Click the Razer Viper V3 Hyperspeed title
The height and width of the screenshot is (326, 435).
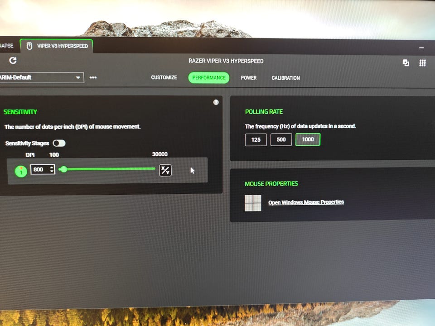click(226, 61)
